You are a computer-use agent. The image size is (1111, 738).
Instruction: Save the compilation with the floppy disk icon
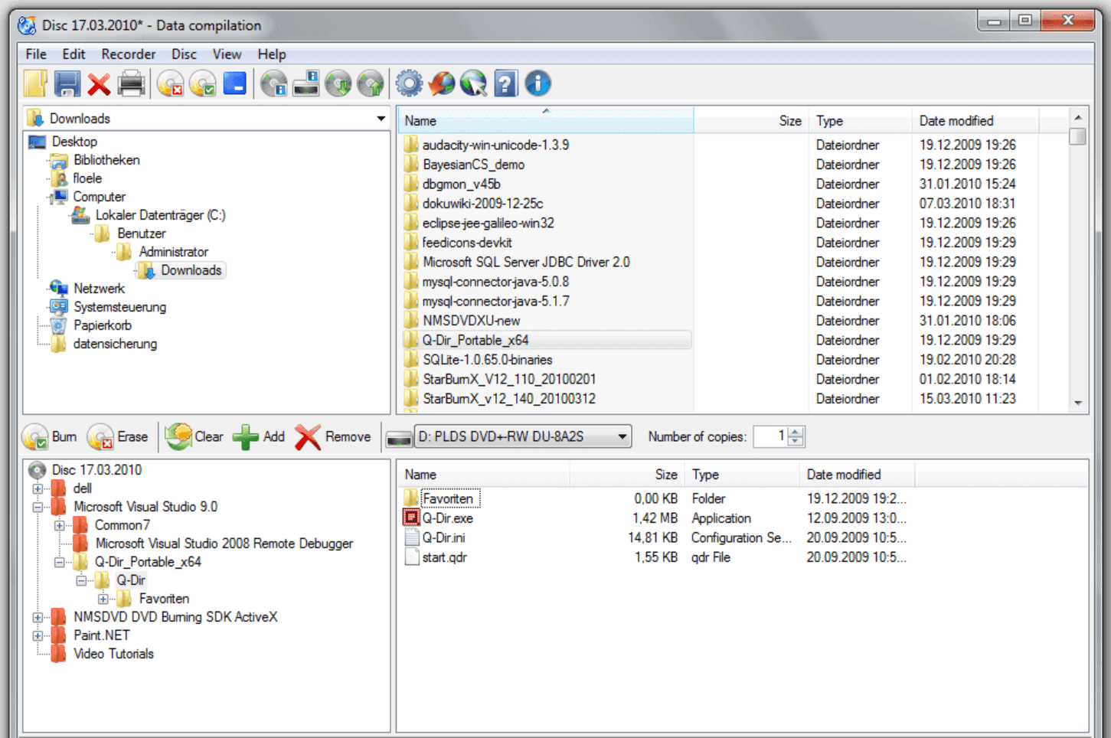click(x=67, y=83)
